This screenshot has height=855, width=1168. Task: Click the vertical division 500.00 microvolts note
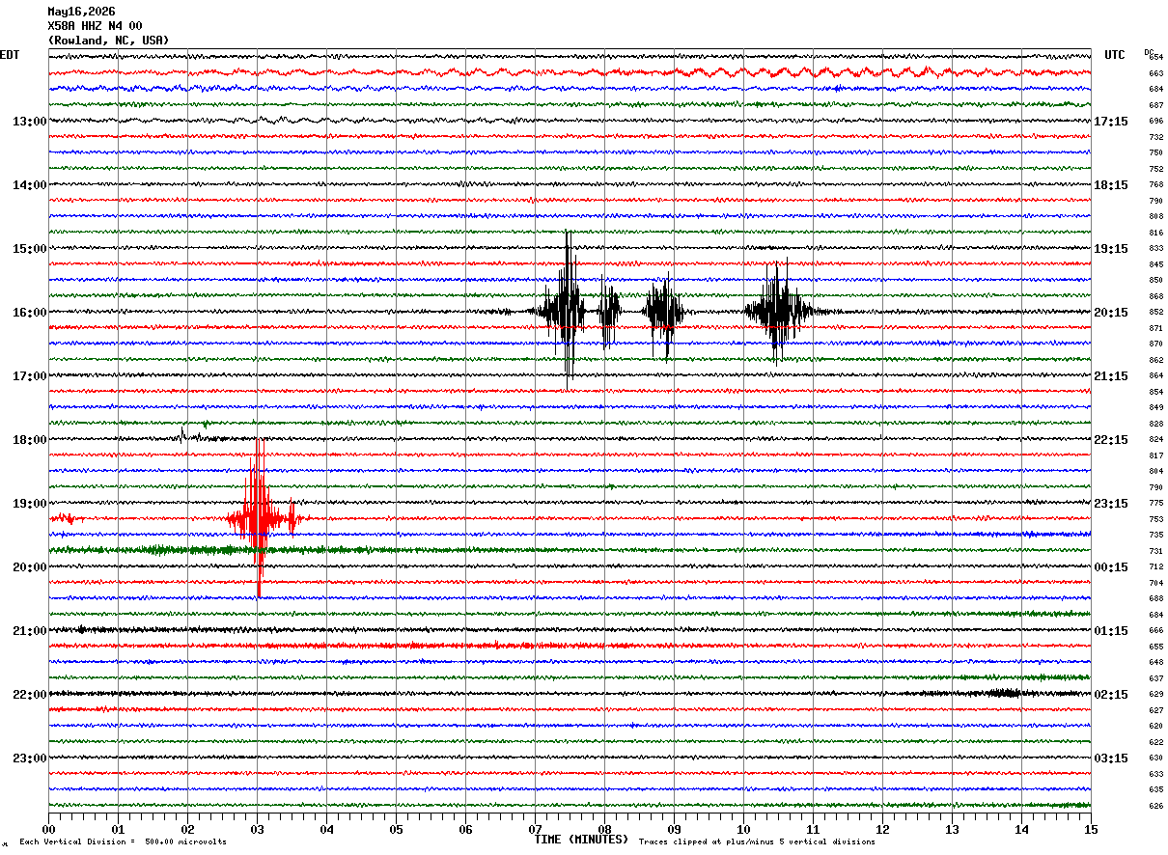123,842
